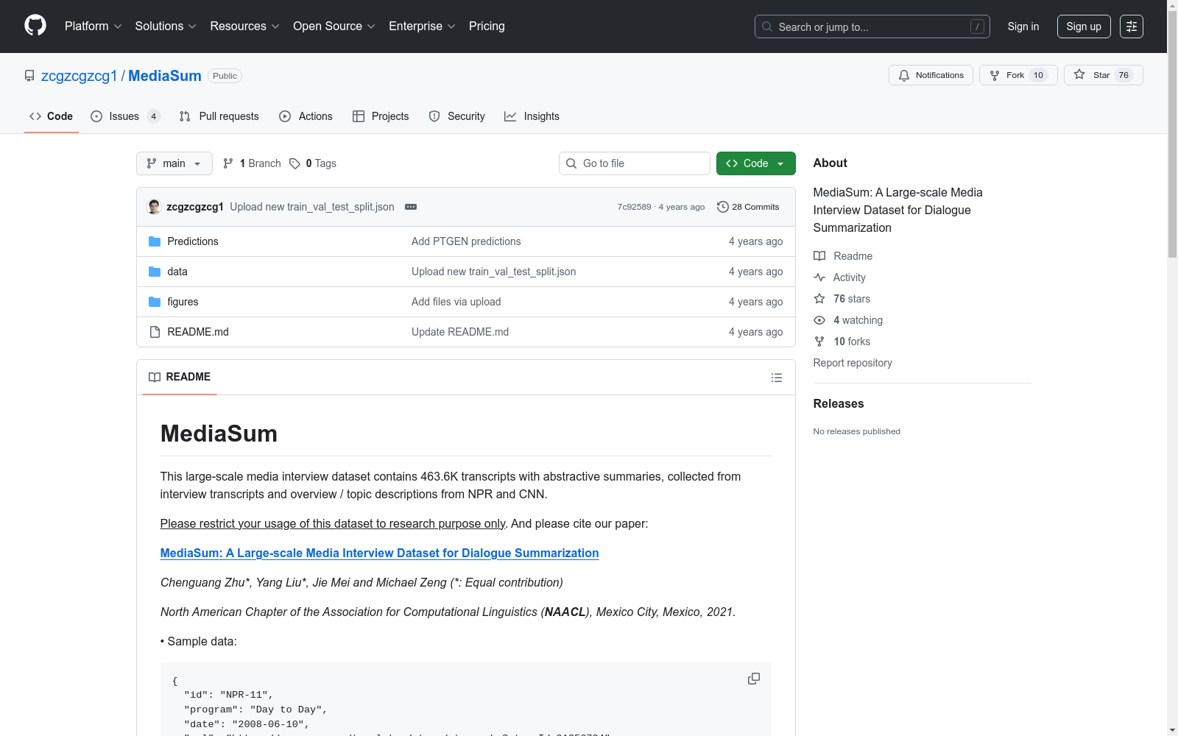Click the figures folder icon
The width and height of the screenshot is (1178, 736).
click(155, 302)
